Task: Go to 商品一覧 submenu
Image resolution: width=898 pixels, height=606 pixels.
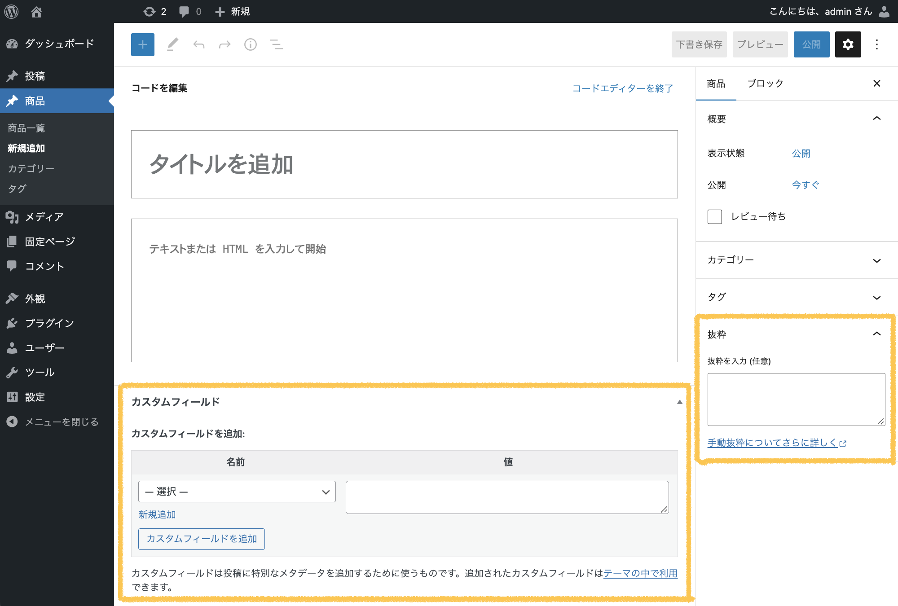Action: [x=26, y=128]
